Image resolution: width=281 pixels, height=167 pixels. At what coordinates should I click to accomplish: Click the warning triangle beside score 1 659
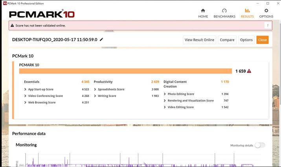click(249, 71)
